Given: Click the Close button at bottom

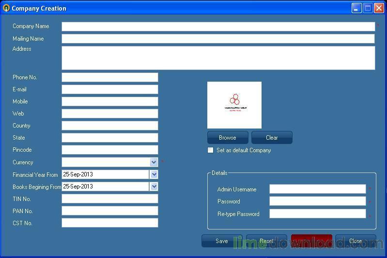Looking at the screenshot, I should click(x=356, y=241).
